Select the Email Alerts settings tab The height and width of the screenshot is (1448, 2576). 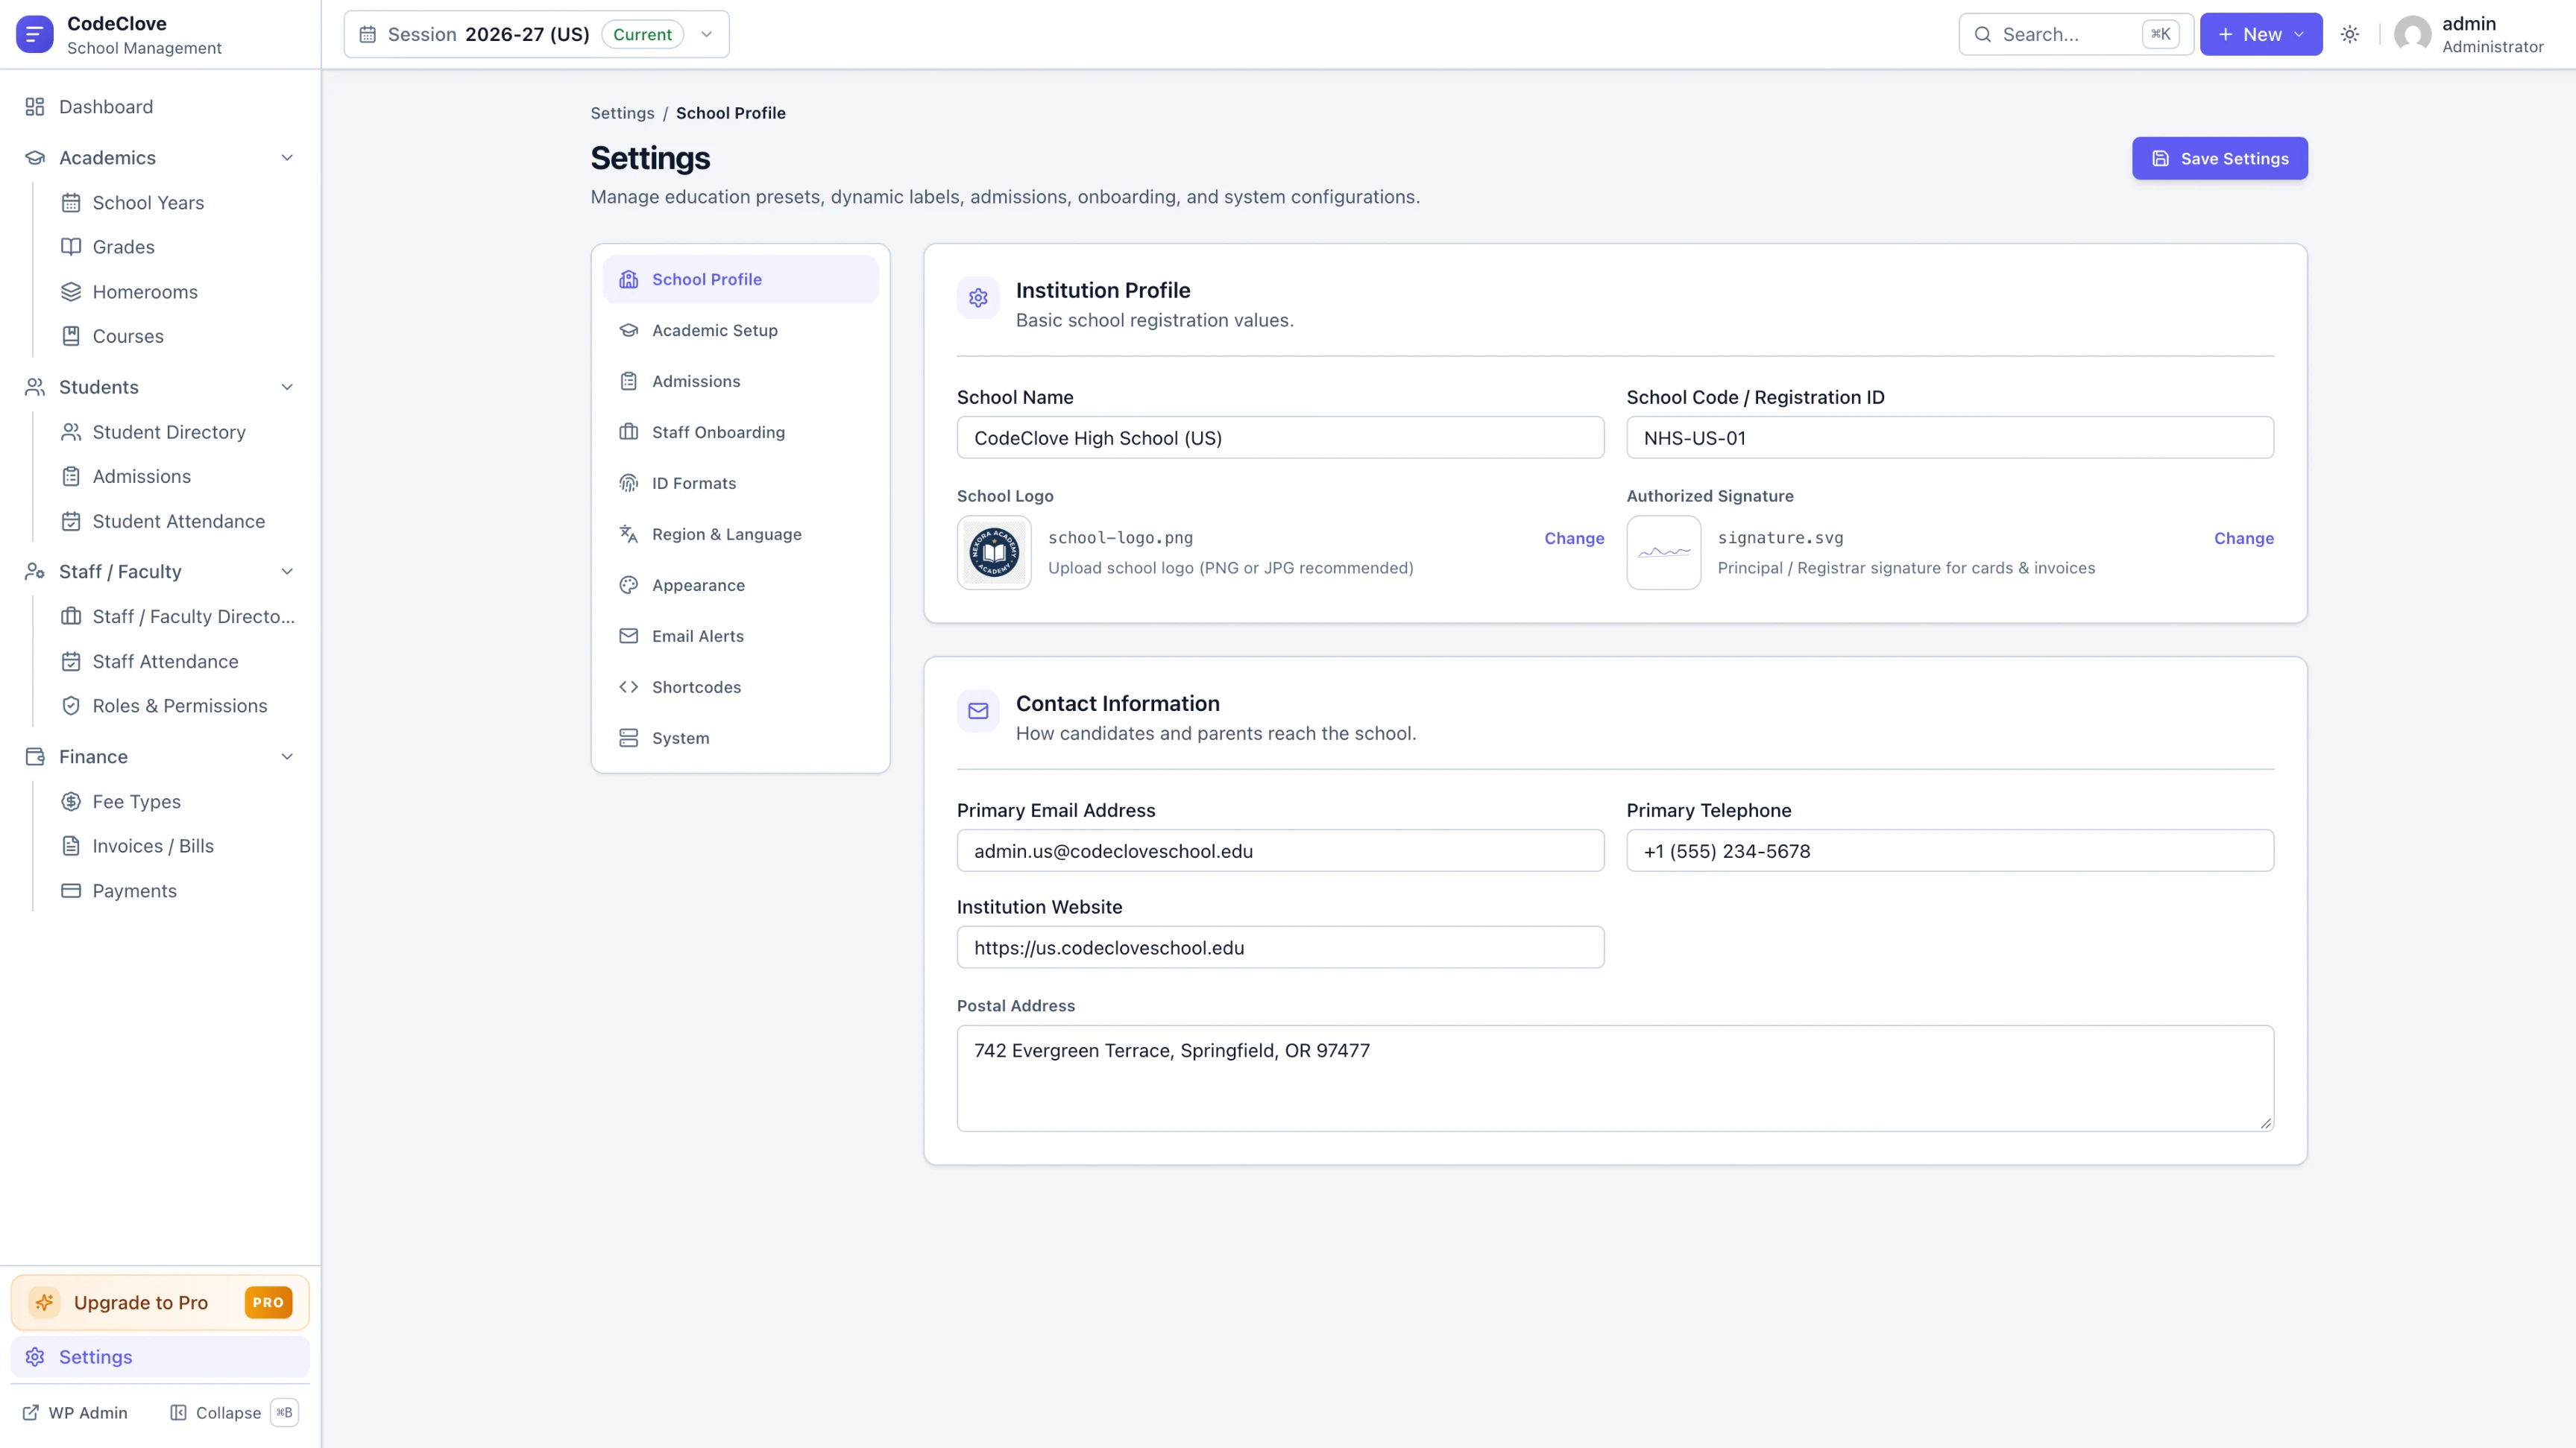tap(740, 636)
